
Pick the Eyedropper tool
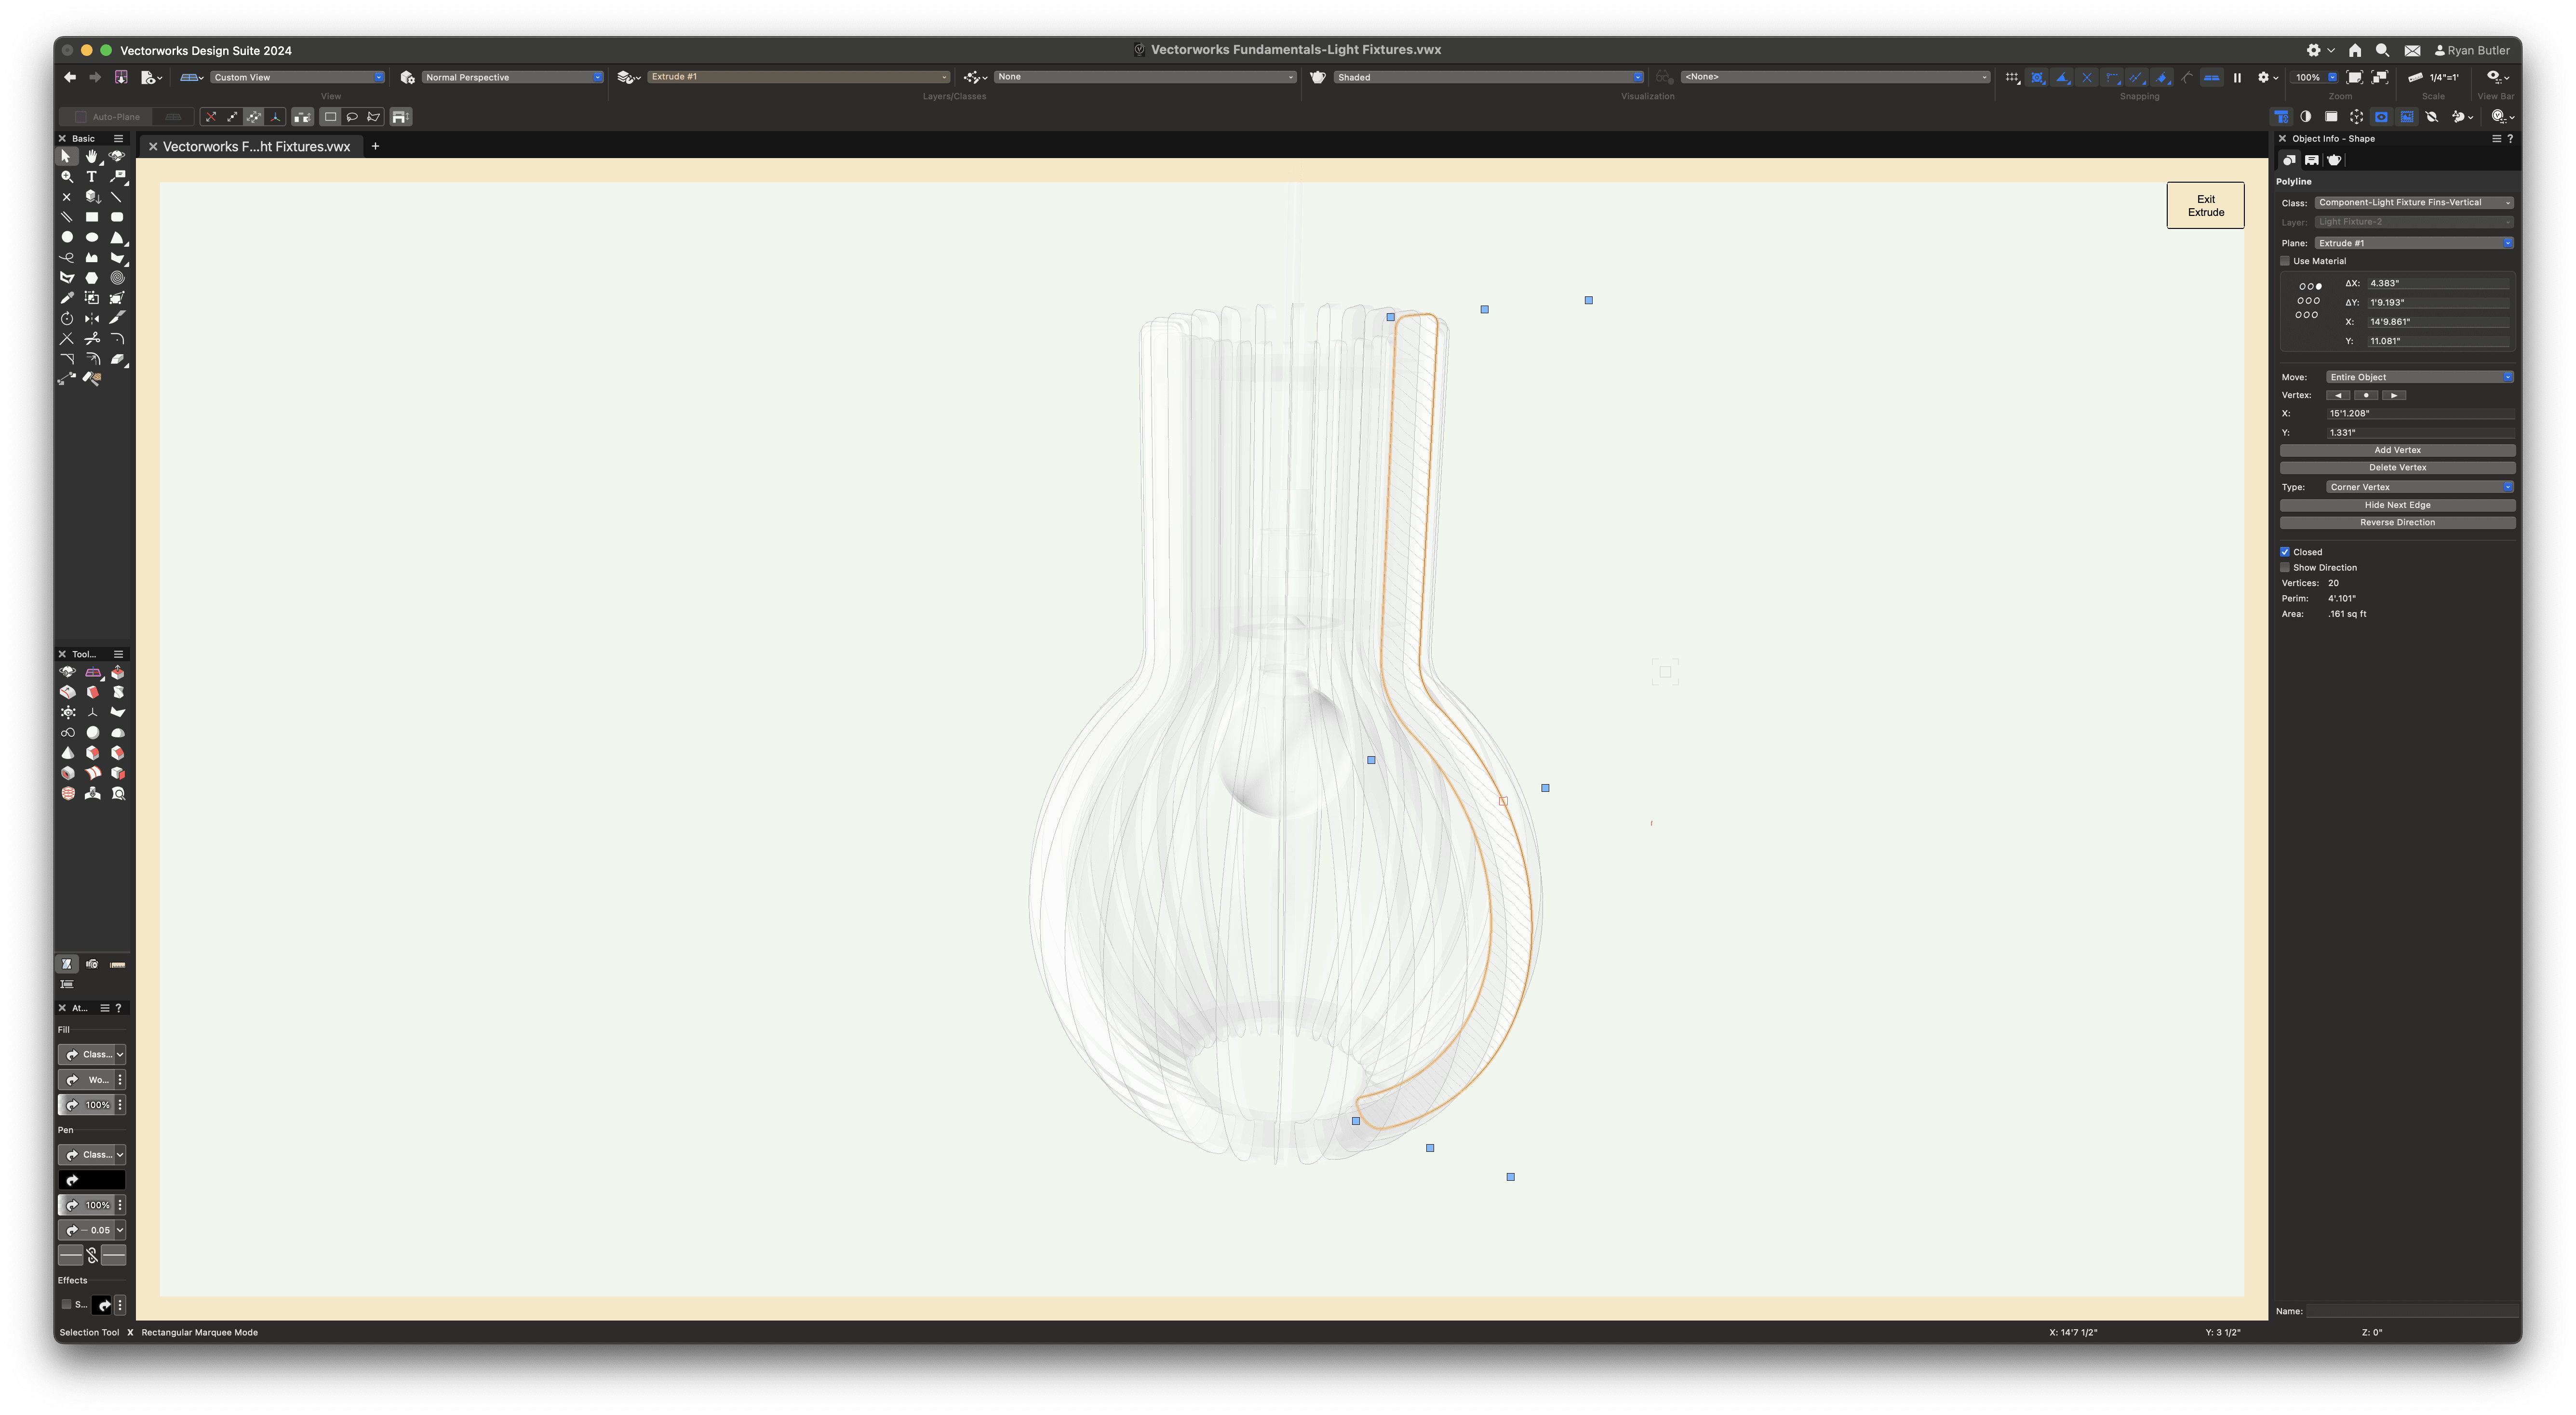click(67, 297)
